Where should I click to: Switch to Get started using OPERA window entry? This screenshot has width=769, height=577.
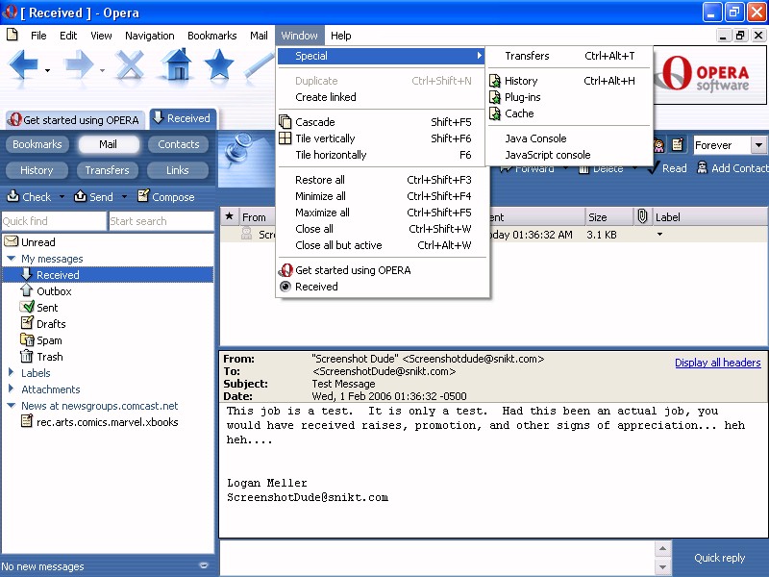click(x=352, y=270)
